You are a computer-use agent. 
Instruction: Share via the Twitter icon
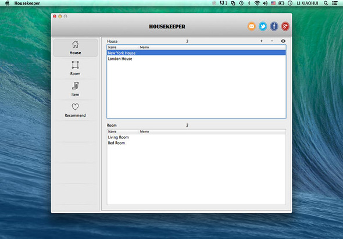pyautogui.click(x=263, y=26)
